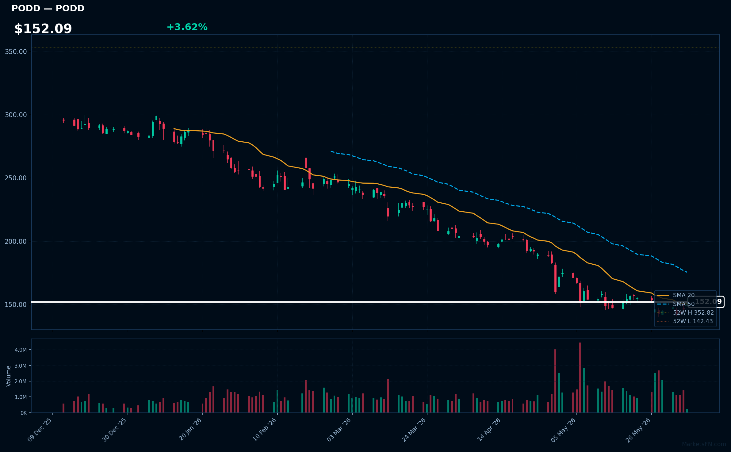The height and width of the screenshot is (452, 731).
Task: Click the boxed 152.09 current price tag
Action: pyautogui.click(x=706, y=302)
